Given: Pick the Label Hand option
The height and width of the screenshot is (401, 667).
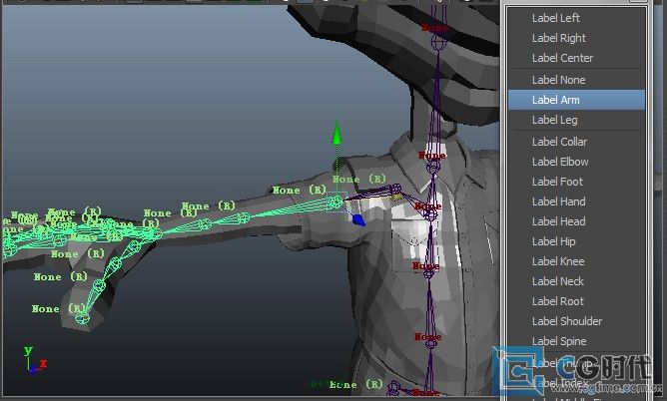Looking at the screenshot, I should (x=576, y=201).
